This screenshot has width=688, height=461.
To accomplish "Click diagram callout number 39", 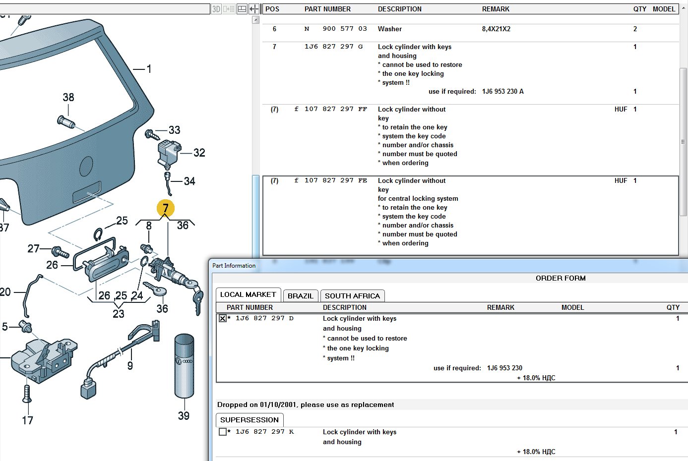I will [x=184, y=416].
